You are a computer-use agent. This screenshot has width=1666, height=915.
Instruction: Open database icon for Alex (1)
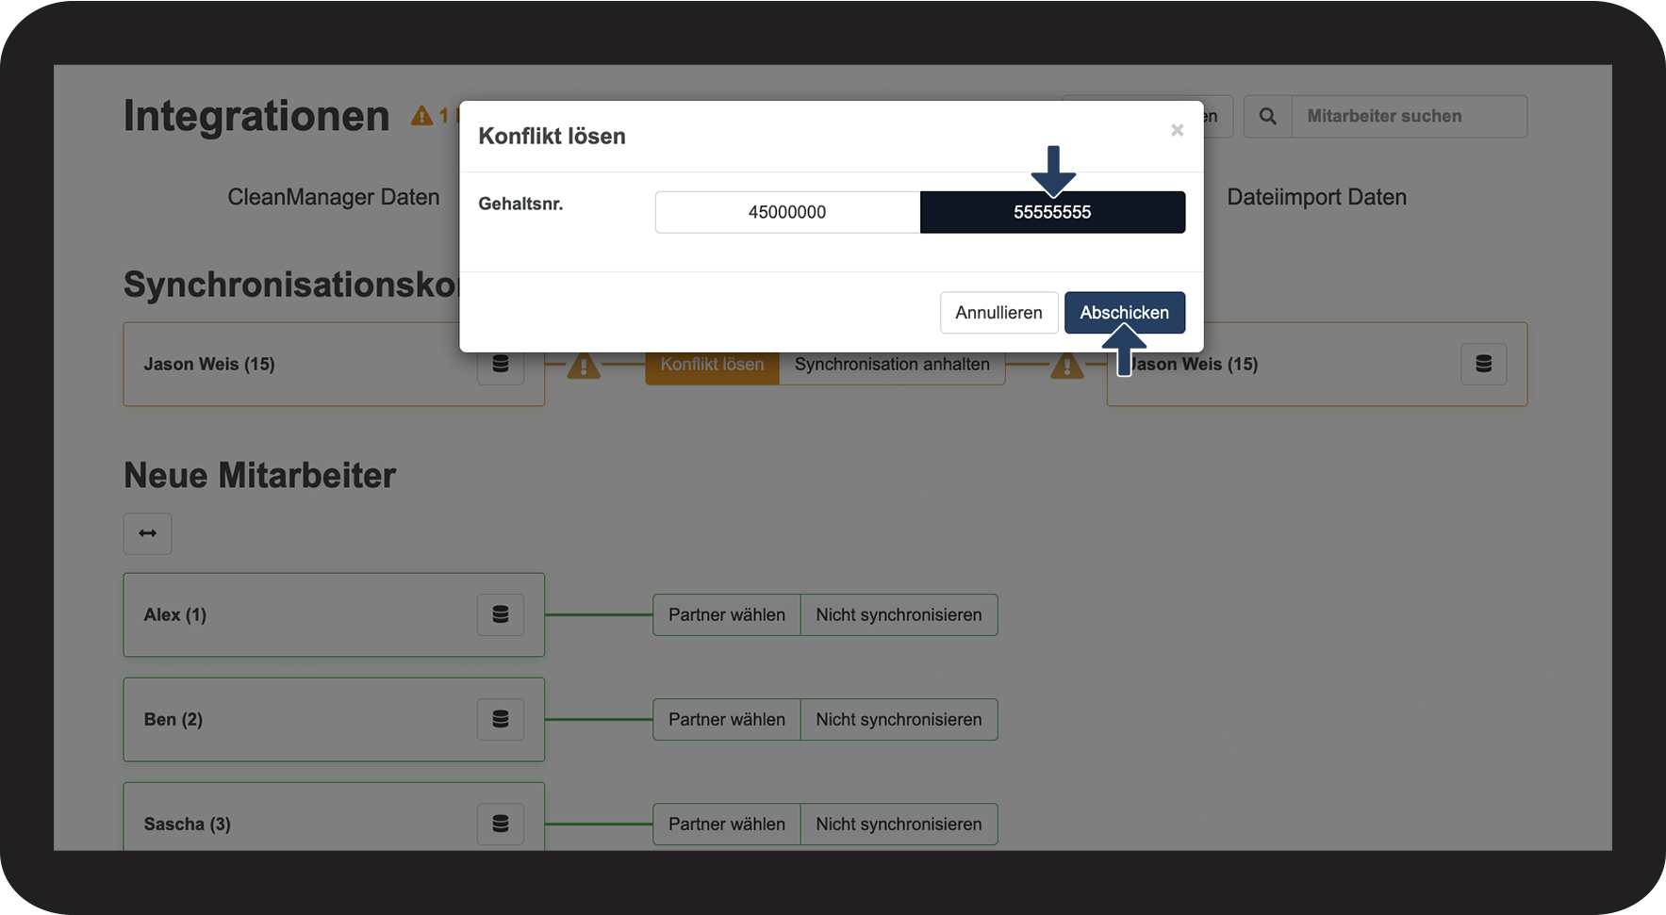pyautogui.click(x=501, y=614)
